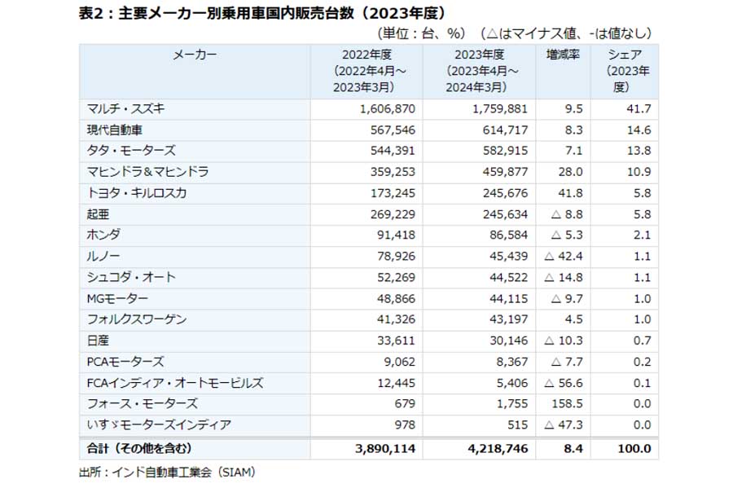Click the value 78,926
The width and height of the screenshot is (733, 488).
396,256
